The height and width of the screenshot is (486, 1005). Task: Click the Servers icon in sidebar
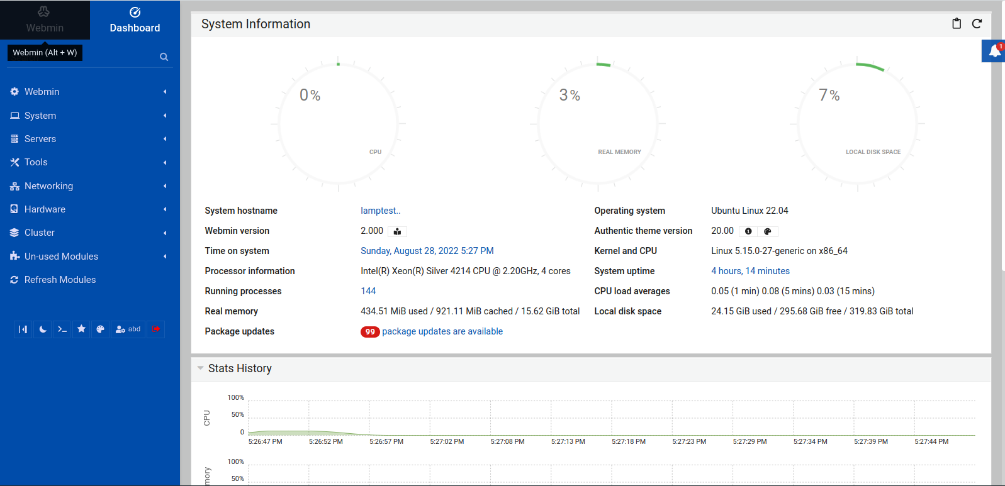click(x=14, y=139)
